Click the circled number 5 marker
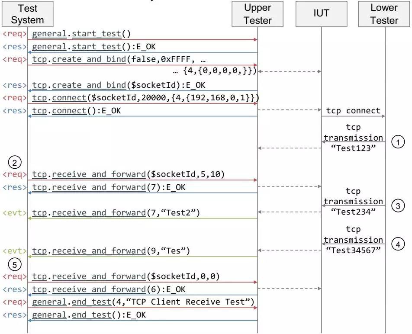The height and width of the screenshot is (334, 412). [15, 264]
